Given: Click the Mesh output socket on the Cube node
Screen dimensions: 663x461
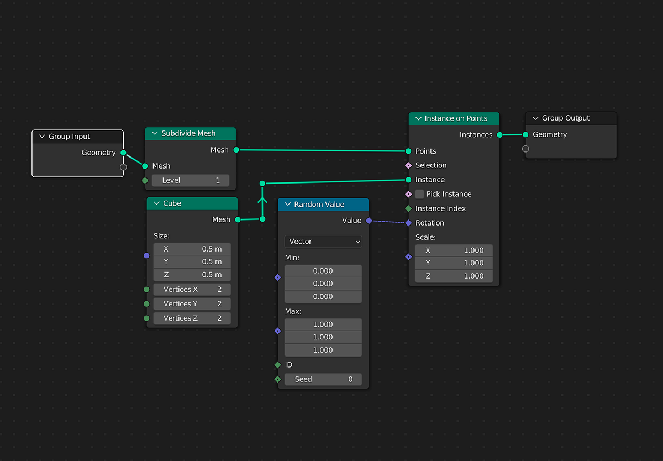Looking at the screenshot, I should pyautogui.click(x=237, y=219).
